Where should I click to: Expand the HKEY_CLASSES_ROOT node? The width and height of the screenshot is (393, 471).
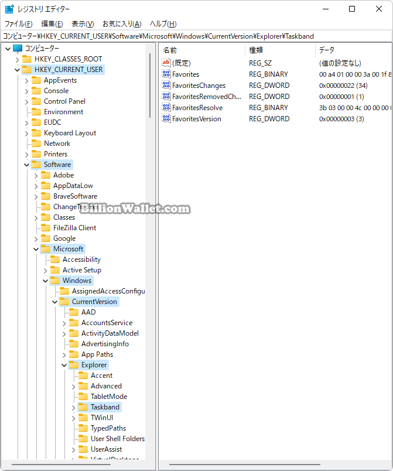[x=18, y=60]
